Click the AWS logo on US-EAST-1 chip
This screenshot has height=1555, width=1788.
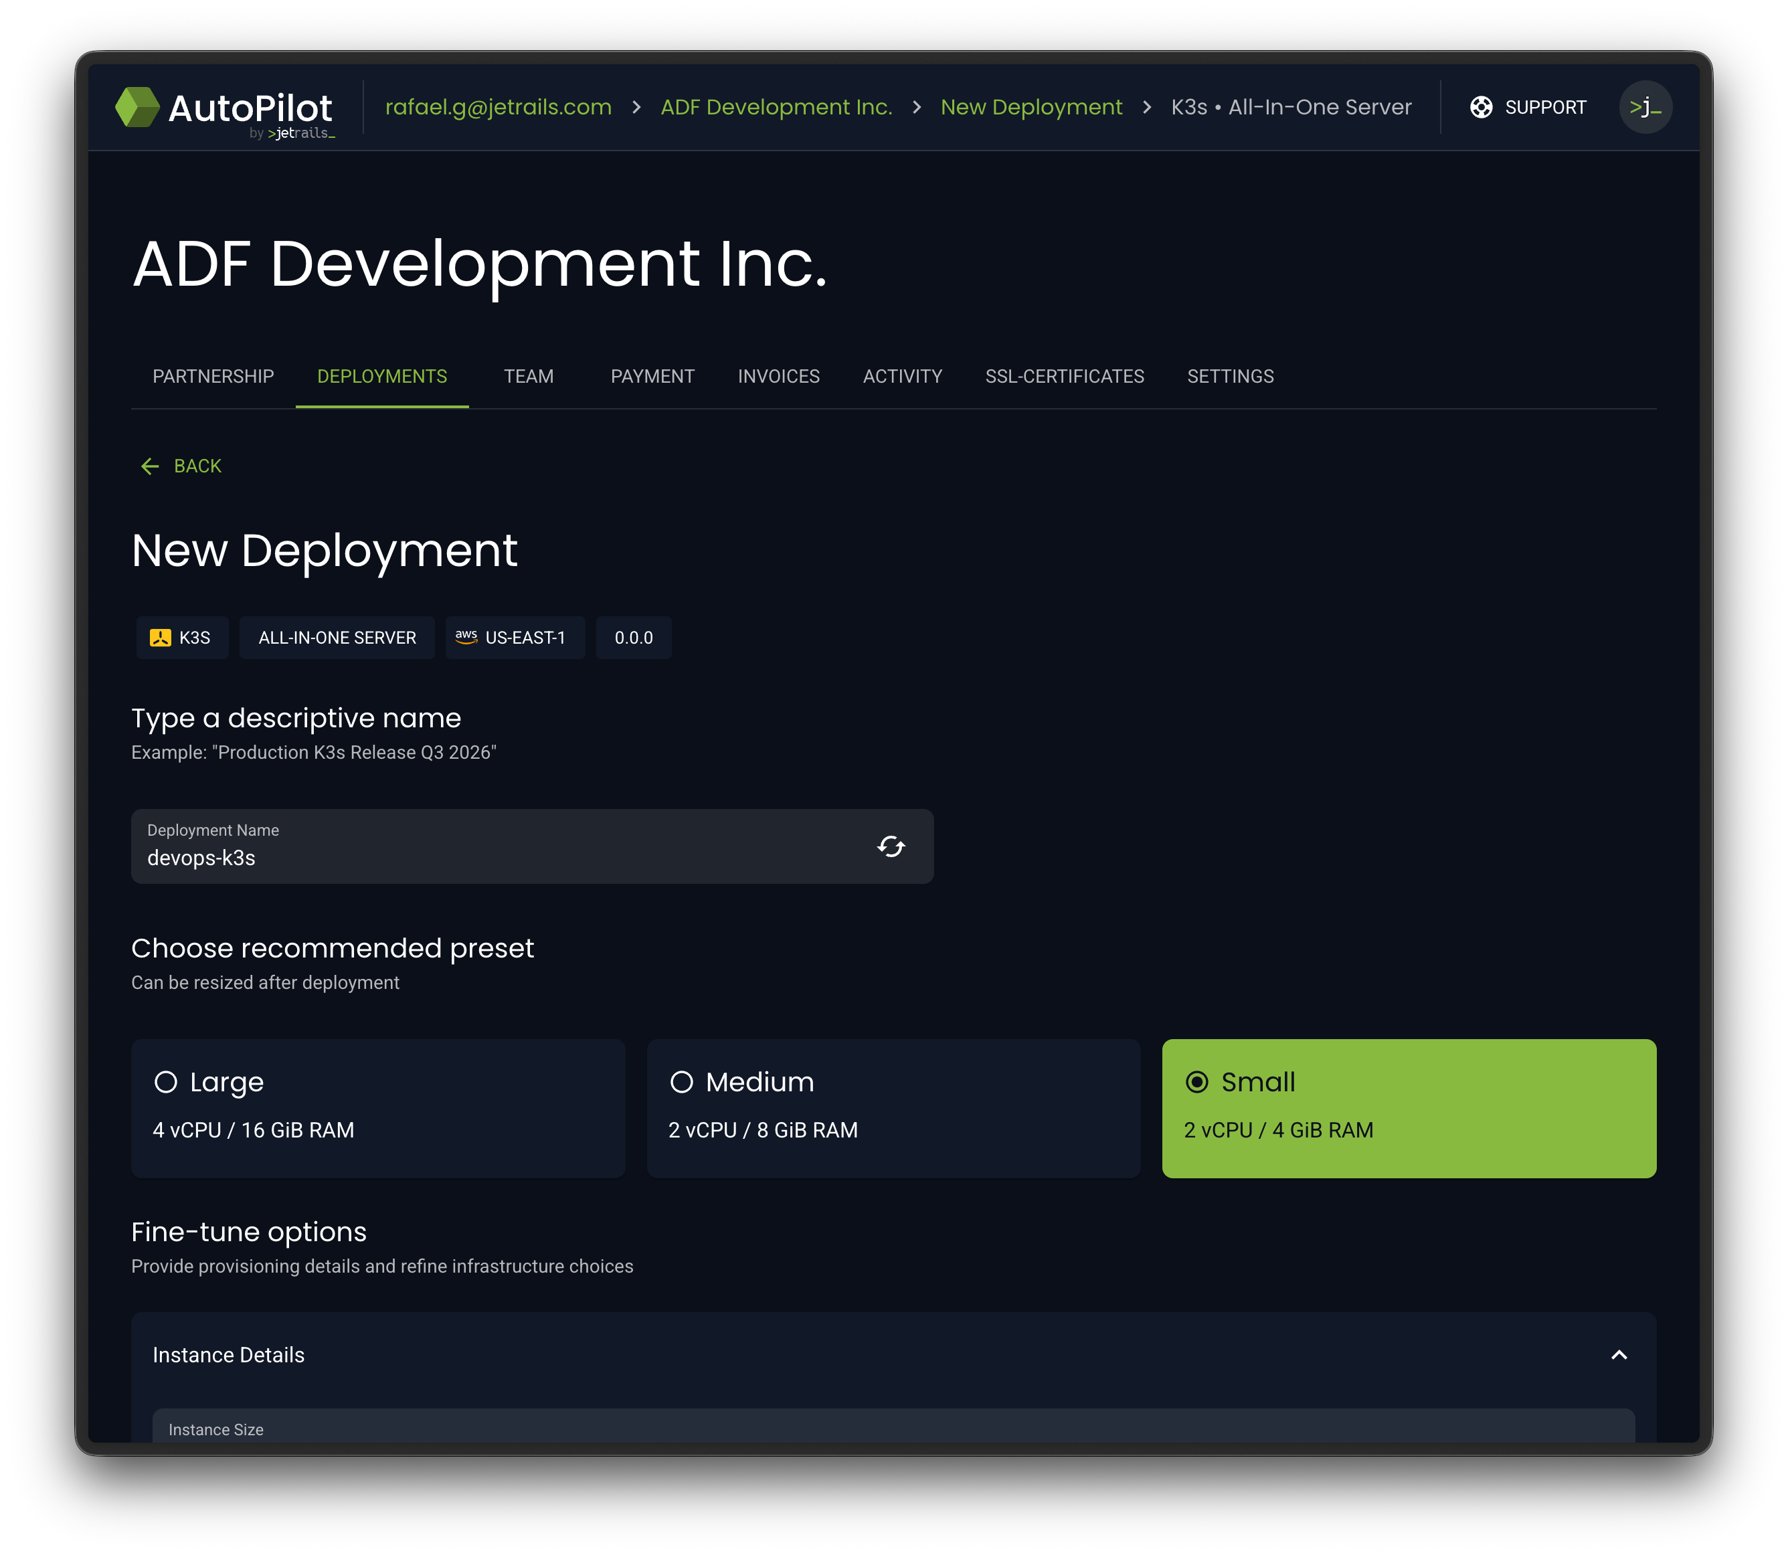[x=466, y=637]
